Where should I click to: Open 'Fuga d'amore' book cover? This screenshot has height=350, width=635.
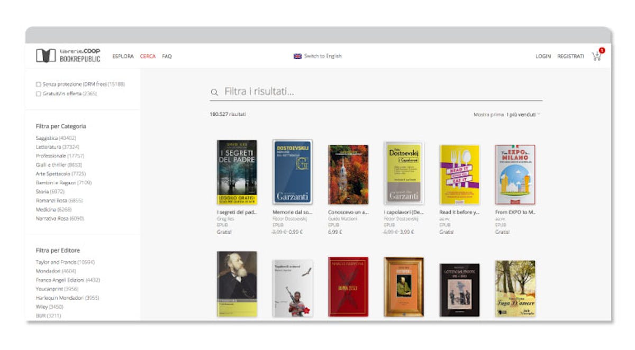click(515, 289)
